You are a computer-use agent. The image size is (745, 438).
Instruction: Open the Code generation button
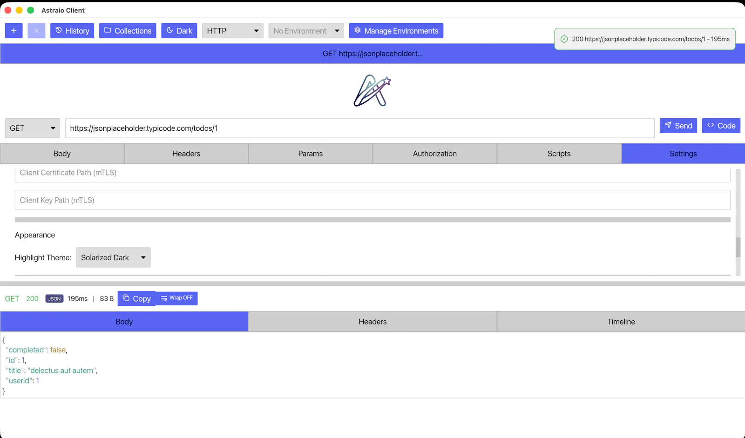coord(721,126)
